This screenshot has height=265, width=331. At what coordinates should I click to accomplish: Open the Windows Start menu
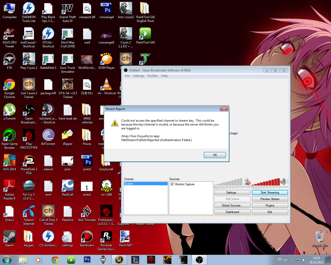(x=7, y=260)
